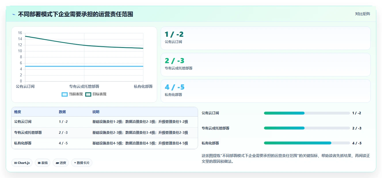This screenshot has height=178, width=382.
Task: Click the 专有云或托管部署 data card showing 2 / -3
Action: click(x=265, y=65)
